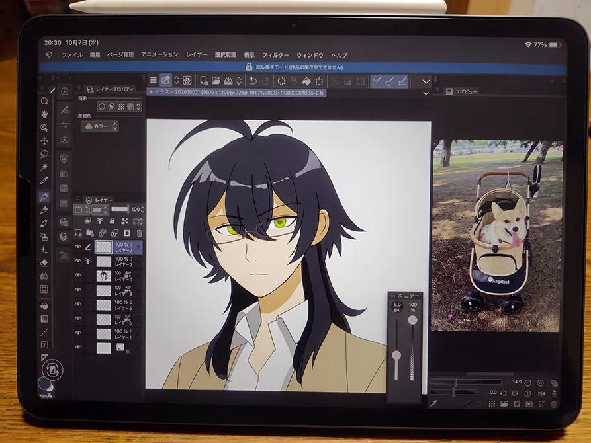The height and width of the screenshot is (443, 591).
Task: Open the hamburger menu in command bar
Action: pyautogui.click(x=153, y=80)
